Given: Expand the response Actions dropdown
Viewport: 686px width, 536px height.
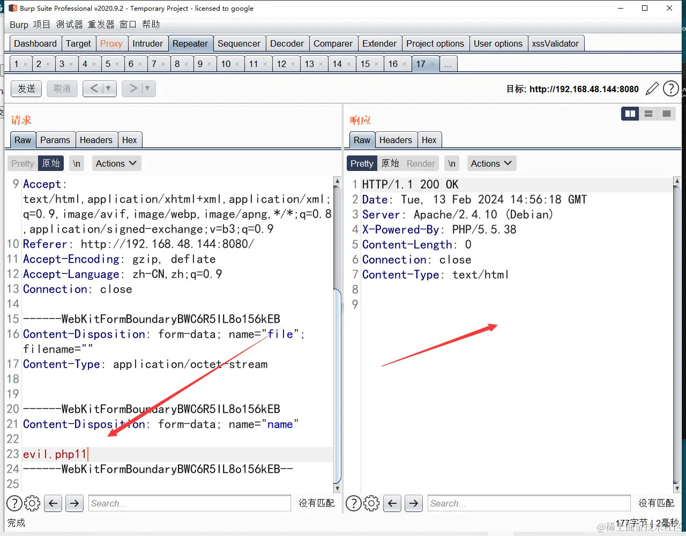Looking at the screenshot, I should (x=491, y=163).
